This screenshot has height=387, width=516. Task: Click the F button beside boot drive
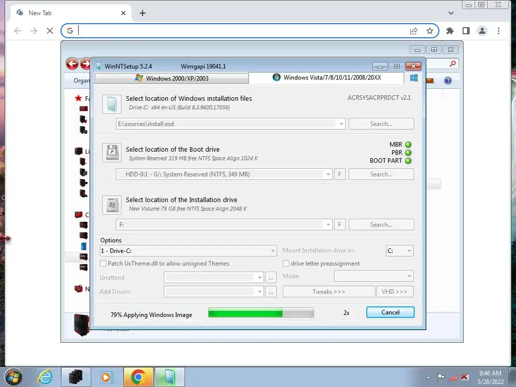tap(340, 174)
